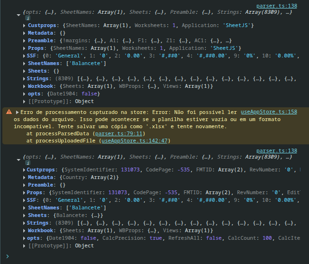
Task: Expand the empty Metadata: {} property
Action: pos(24,33)
